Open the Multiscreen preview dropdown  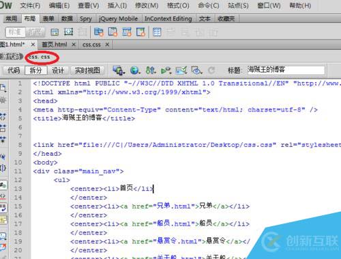[x=119, y=70]
